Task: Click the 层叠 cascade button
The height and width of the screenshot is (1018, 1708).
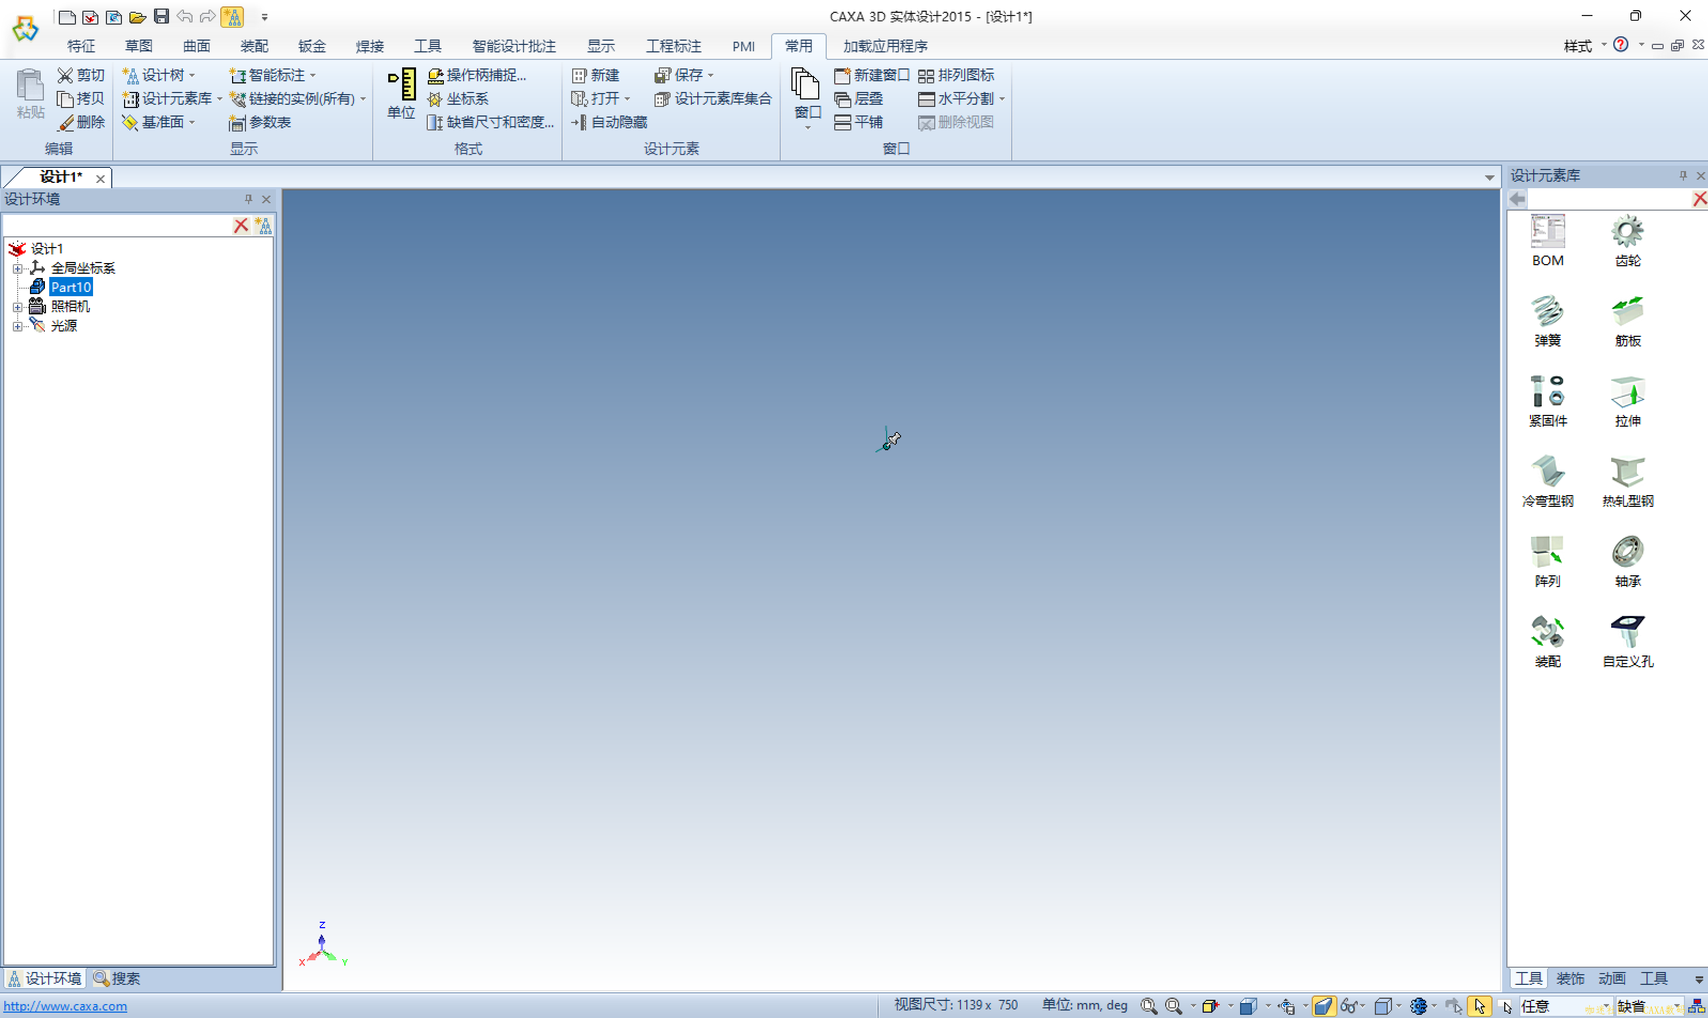Action: tap(858, 99)
